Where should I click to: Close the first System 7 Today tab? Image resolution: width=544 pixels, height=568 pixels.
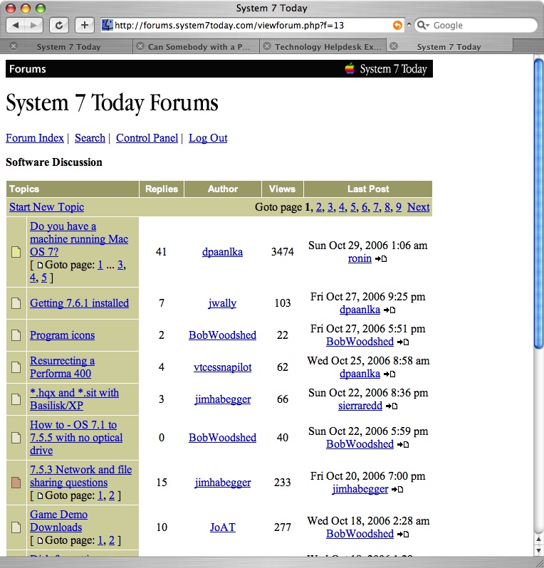(x=14, y=46)
